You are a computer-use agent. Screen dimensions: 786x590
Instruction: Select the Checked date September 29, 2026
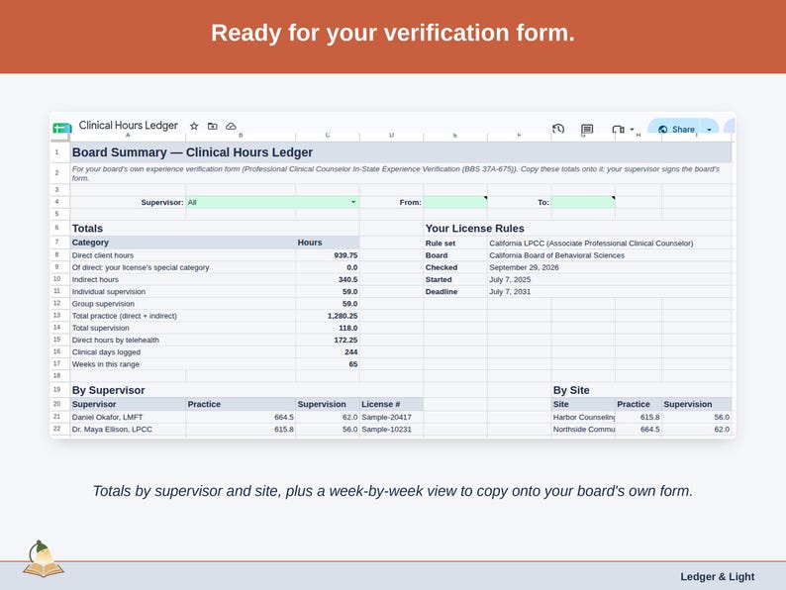click(524, 267)
